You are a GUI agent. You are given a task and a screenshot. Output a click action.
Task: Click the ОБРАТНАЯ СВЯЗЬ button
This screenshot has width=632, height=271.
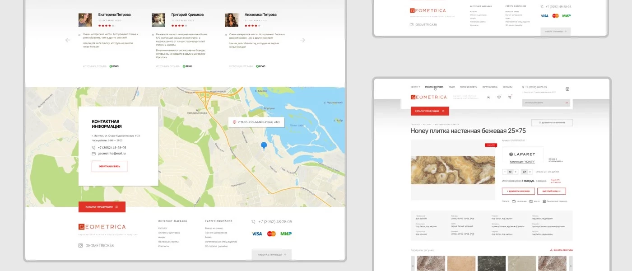[109, 167]
